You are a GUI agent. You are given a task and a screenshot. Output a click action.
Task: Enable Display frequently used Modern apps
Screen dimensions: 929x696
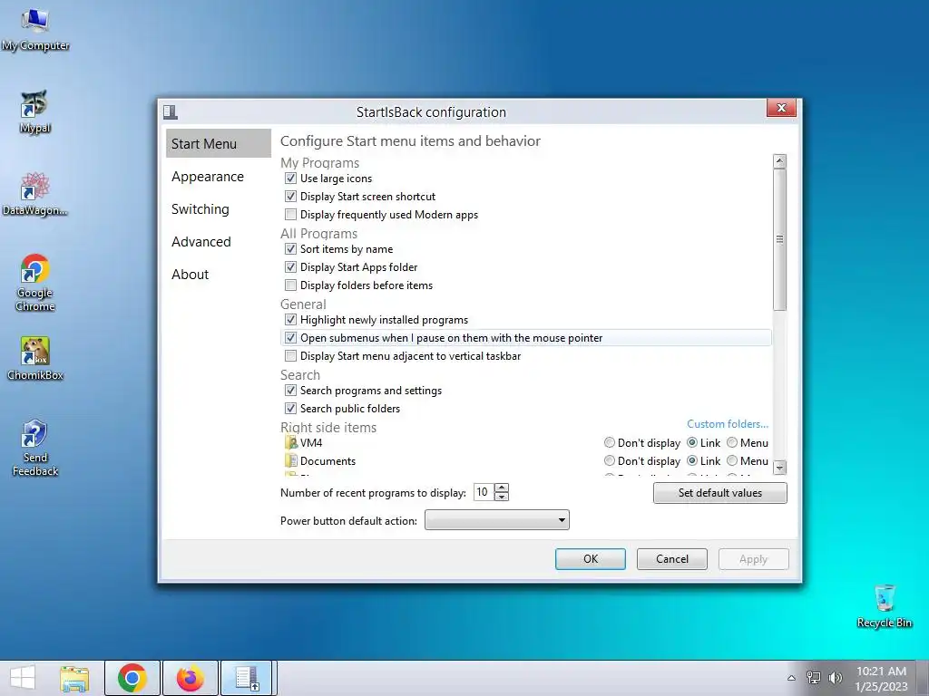[290, 214]
